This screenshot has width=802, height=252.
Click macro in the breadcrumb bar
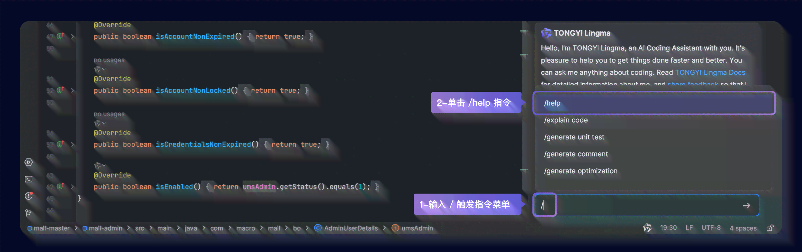(246, 228)
